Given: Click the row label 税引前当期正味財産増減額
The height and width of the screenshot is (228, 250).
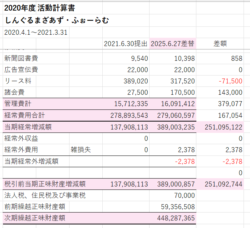Looking at the screenshot, I should 45,184.
